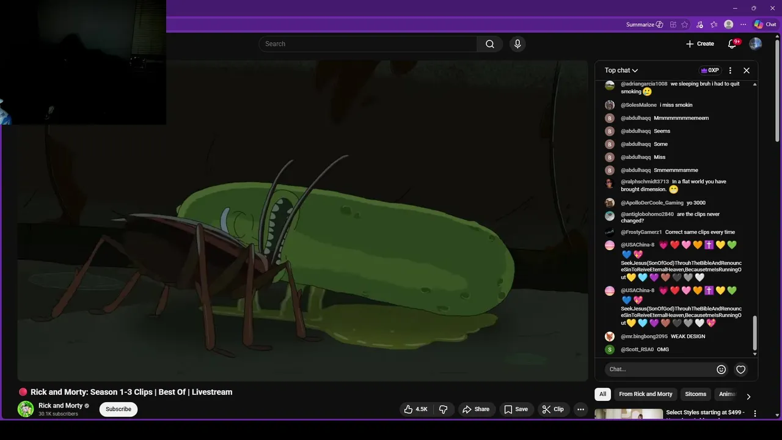Screen dimensions: 782x440
Task: Open emoji picker in chat box
Action: tap(722, 369)
